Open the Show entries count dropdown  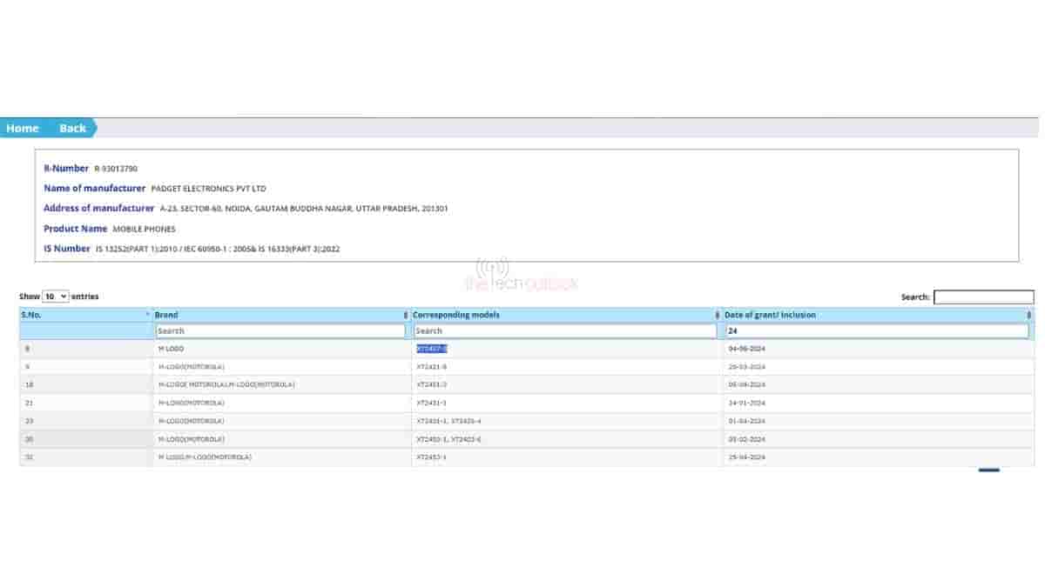coord(55,297)
